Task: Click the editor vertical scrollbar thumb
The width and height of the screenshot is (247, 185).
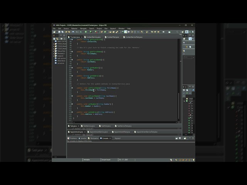Action: point(179,106)
